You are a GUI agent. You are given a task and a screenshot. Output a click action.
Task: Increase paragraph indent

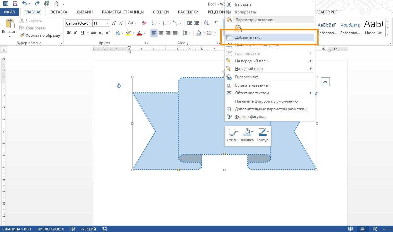(x=197, y=23)
